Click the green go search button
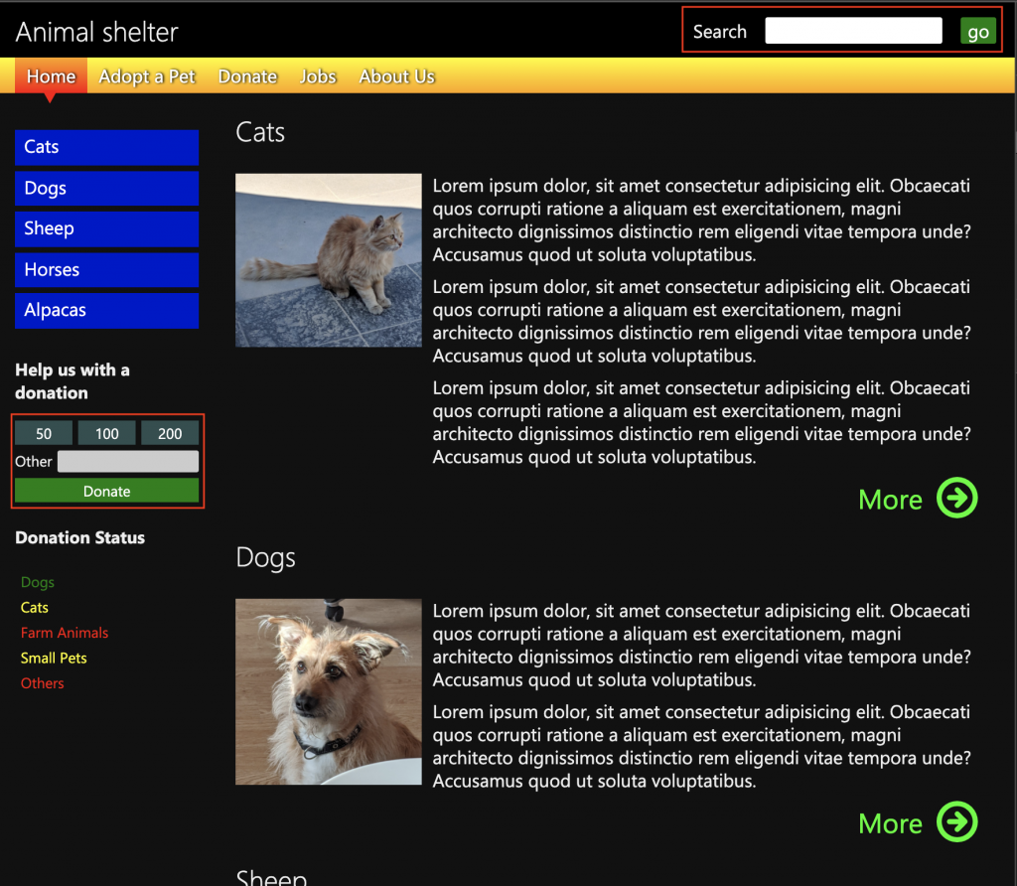The image size is (1017, 886). click(x=977, y=31)
